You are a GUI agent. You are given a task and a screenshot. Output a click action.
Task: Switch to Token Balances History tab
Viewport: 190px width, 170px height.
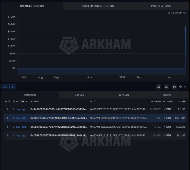click(98, 6)
